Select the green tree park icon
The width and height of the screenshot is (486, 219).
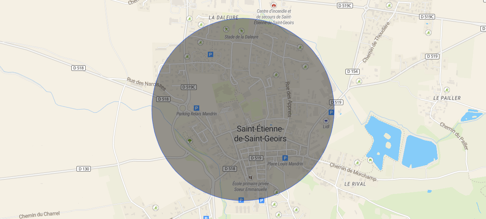pos(189,140)
